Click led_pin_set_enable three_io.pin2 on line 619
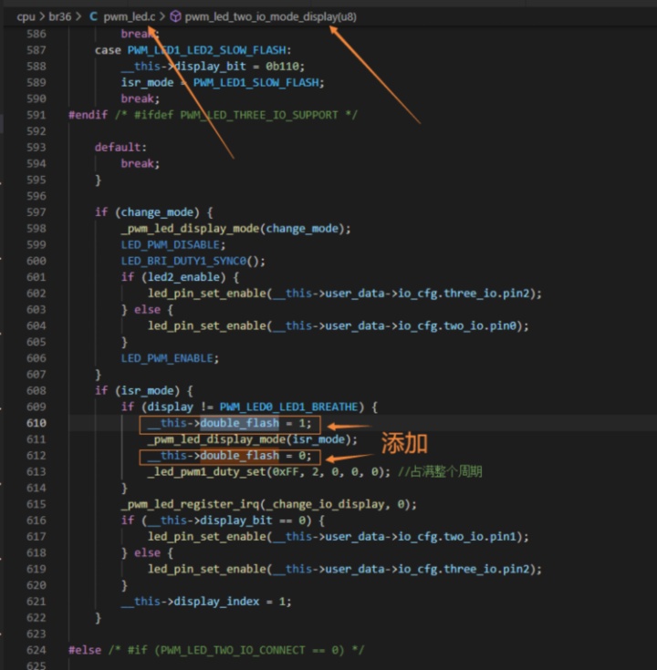 click(x=345, y=569)
